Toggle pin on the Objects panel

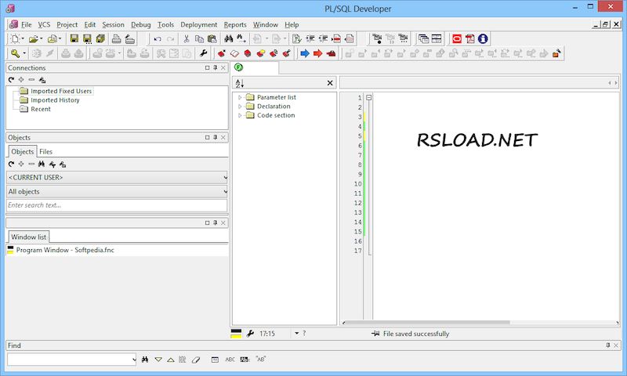(215, 137)
